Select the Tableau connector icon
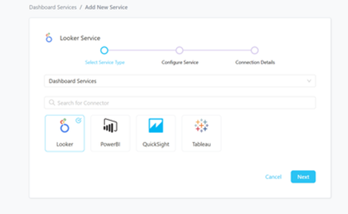Screen dimensions: 348x214 click(201, 126)
